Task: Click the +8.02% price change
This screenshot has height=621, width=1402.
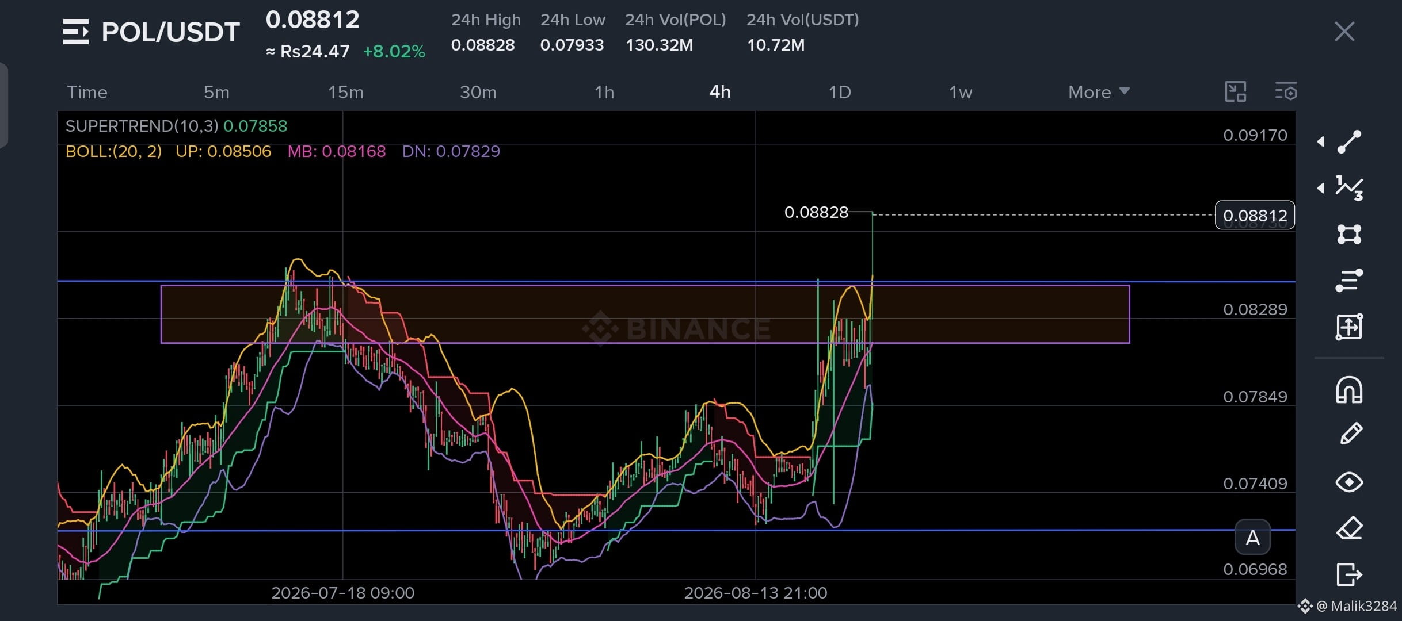Action: [394, 52]
